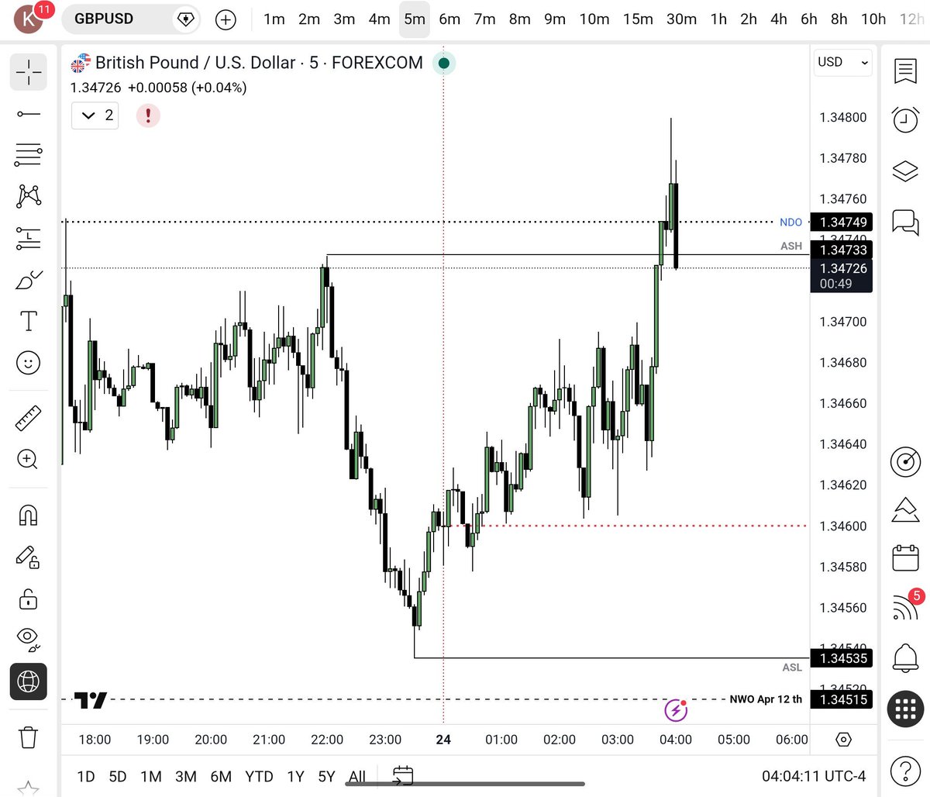Switch to the 30m timeframe
This screenshot has height=797, width=930.
click(x=681, y=19)
